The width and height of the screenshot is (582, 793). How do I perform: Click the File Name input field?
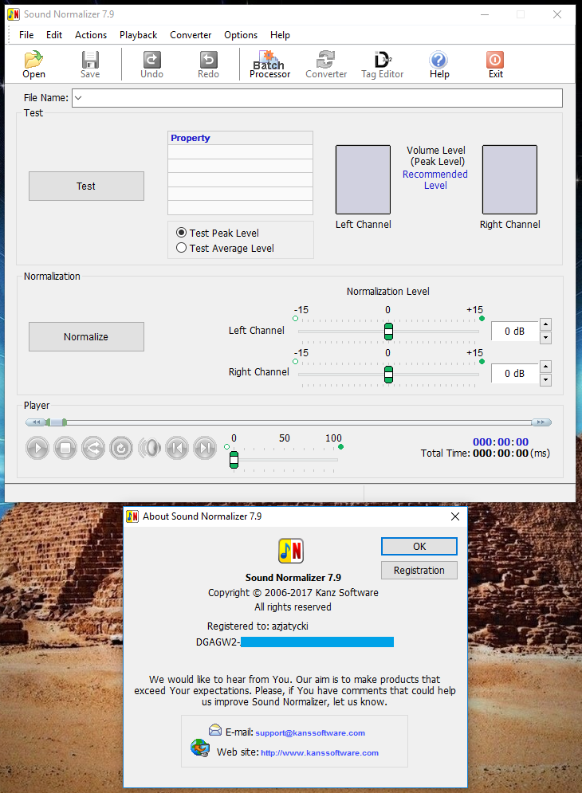[317, 98]
